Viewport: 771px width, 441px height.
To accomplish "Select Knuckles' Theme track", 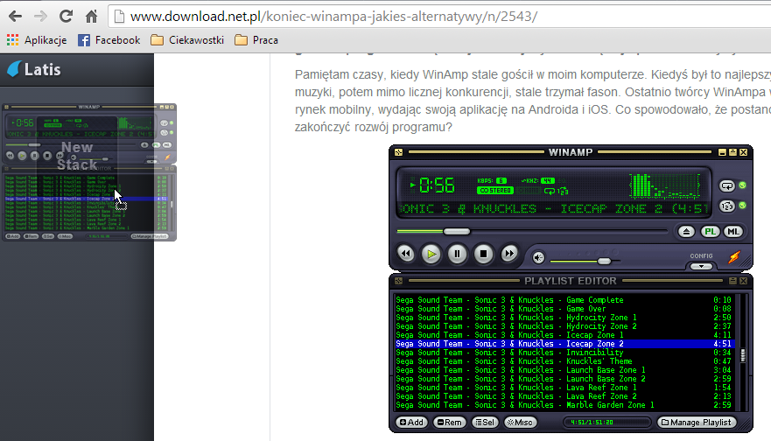I will click(x=564, y=361).
